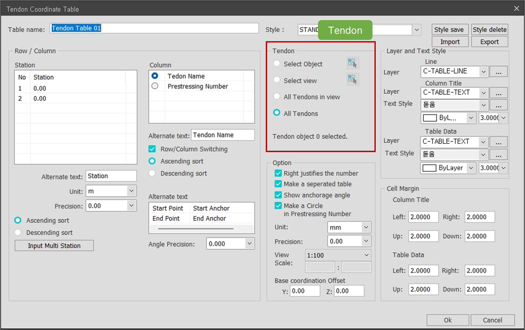Open Column Title Layer dropdown

coord(483,93)
